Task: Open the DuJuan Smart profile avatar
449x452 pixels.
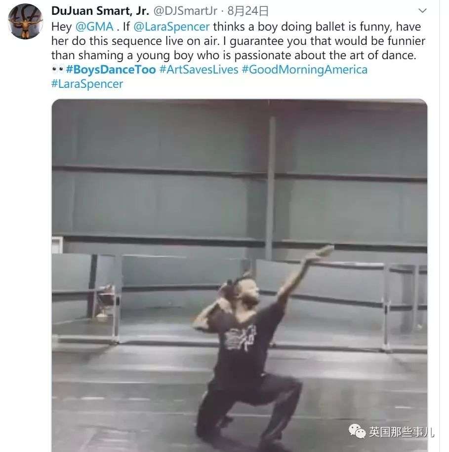Action: tap(26, 21)
